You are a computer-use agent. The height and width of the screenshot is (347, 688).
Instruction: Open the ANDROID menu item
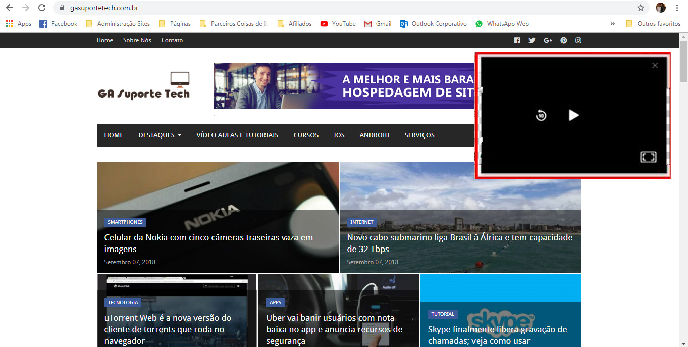tap(375, 135)
